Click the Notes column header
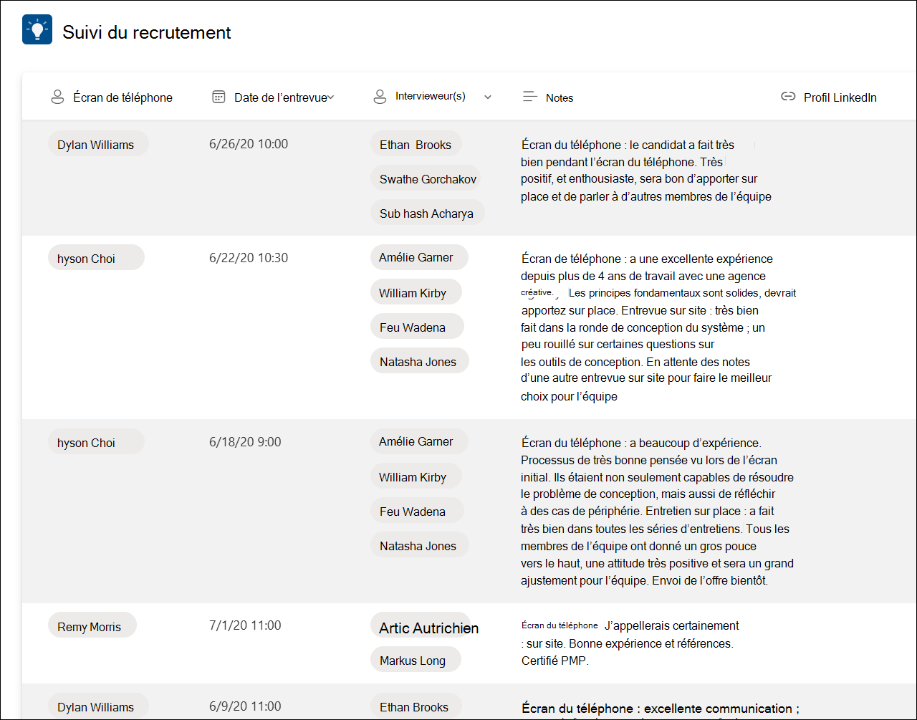This screenshot has width=917, height=720. [560, 97]
